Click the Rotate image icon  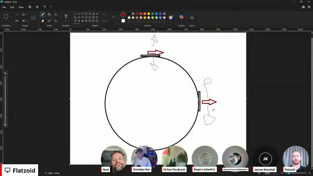click(x=23, y=14)
